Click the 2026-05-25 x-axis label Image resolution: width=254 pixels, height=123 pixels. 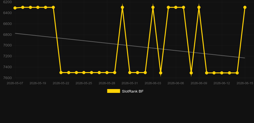[84, 83]
